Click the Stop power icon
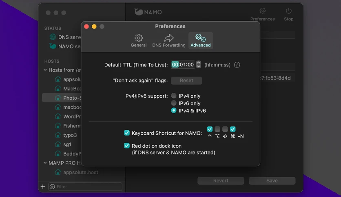Screen dimensions: 341x197 (x=289, y=11)
